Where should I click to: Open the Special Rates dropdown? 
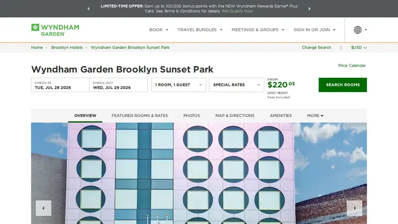[237, 85]
